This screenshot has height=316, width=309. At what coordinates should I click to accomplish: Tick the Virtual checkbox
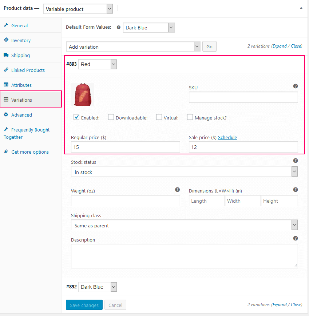coord(159,117)
